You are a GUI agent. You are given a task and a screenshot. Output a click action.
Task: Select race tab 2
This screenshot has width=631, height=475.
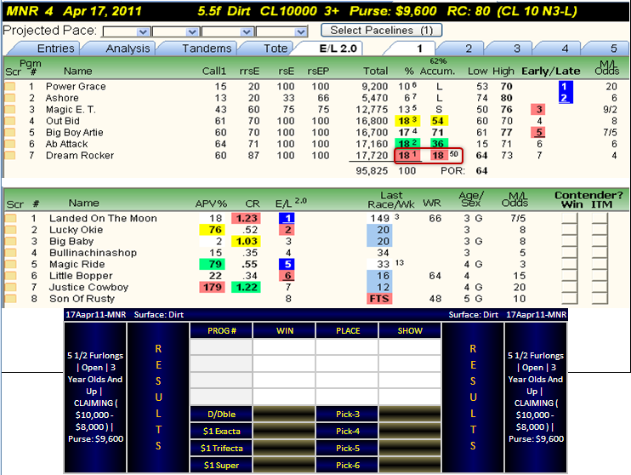pos(469,49)
